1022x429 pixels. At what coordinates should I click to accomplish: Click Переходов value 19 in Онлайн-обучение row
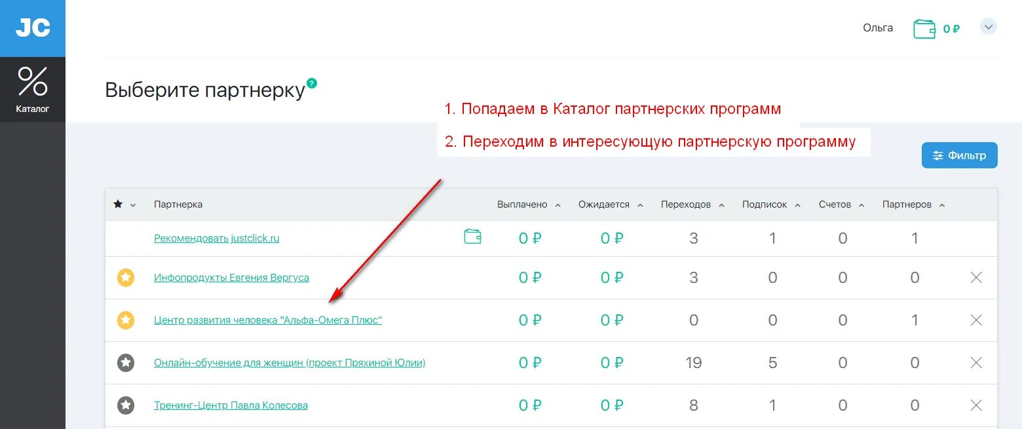[x=694, y=363]
